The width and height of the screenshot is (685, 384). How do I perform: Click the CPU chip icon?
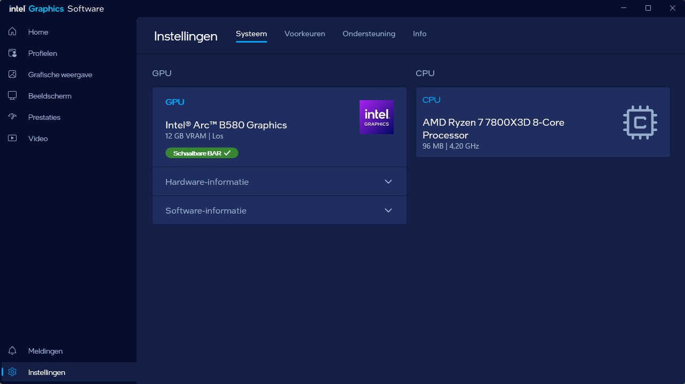point(640,122)
